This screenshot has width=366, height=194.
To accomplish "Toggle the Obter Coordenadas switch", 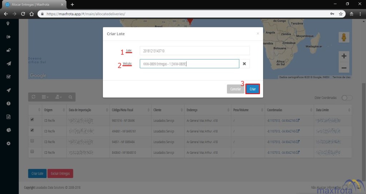I will [x=347, y=98].
